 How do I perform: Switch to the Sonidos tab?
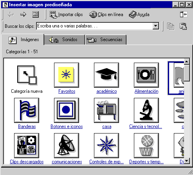(x=65, y=40)
